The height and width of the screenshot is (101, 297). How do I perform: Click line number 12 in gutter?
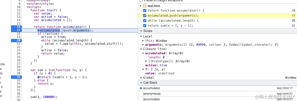18,14
